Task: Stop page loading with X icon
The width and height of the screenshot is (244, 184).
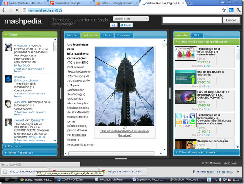Action: pyautogui.click(x=17, y=10)
